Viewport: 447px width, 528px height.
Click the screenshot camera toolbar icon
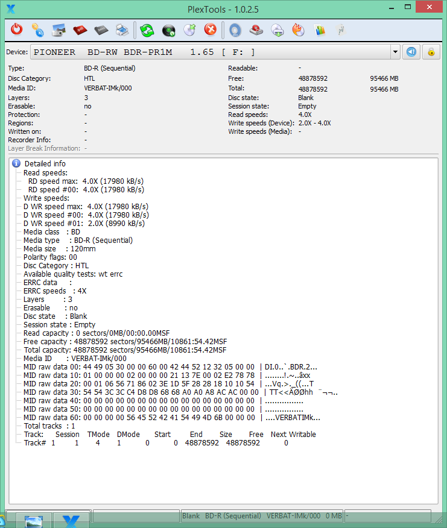(x=59, y=30)
